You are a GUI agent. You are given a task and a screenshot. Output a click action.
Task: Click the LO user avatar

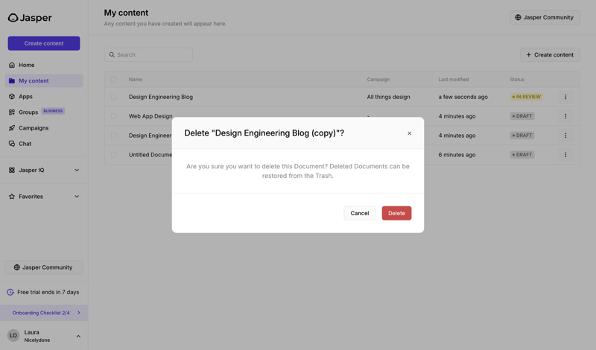[x=13, y=336]
